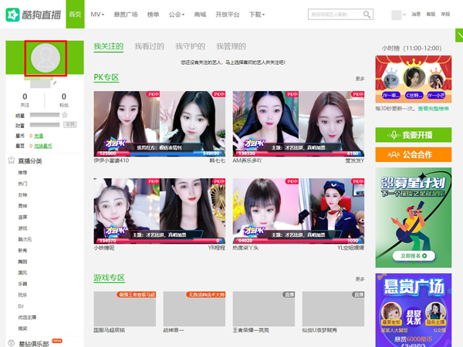Switch to the 我看过的 tab
The width and height of the screenshot is (463, 347).
[x=149, y=46]
